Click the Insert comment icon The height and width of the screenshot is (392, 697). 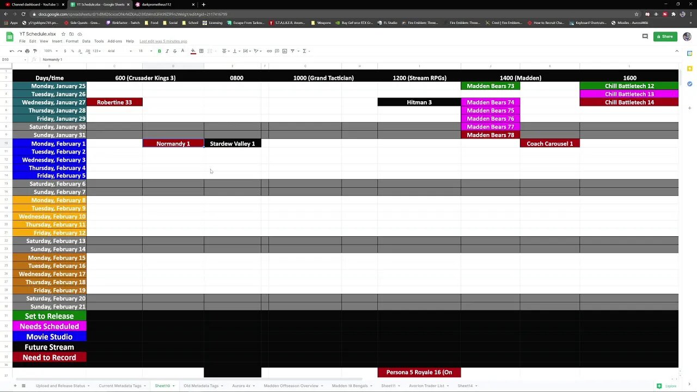(x=277, y=51)
